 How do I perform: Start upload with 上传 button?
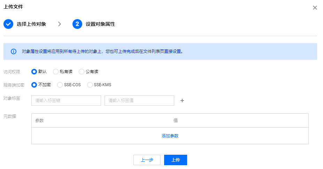(176, 160)
